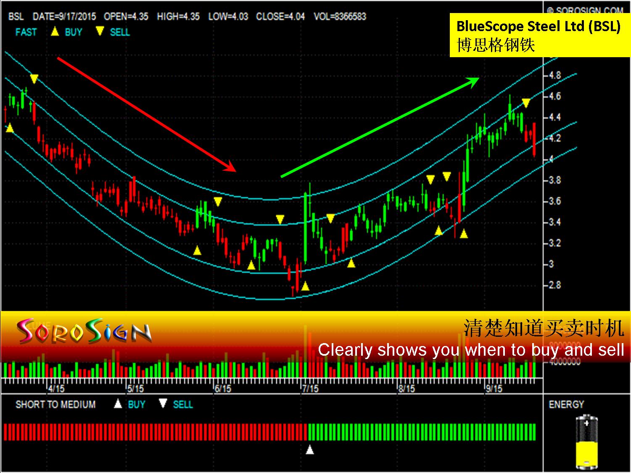The width and height of the screenshot is (631, 473).
Task: Select the mid-June buy marker near price 3
Action: coord(251,265)
